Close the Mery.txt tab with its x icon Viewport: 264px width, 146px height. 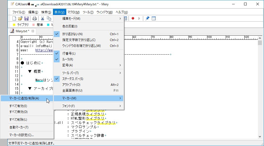pos(33,31)
